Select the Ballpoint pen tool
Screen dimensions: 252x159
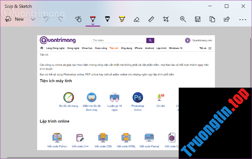coord(93,19)
